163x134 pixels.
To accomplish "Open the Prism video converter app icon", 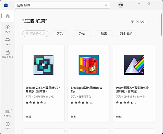I will [x=134, y=65].
